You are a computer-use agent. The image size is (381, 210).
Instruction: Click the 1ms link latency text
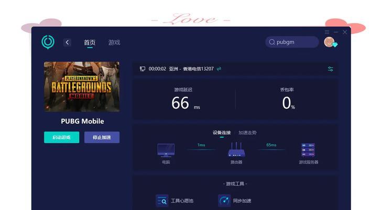pyautogui.click(x=201, y=145)
